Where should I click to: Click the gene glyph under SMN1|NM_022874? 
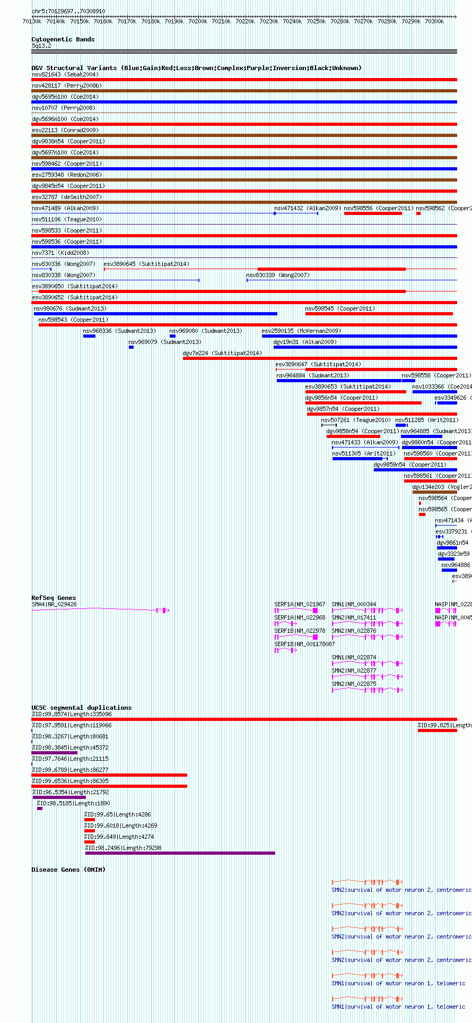367,663
